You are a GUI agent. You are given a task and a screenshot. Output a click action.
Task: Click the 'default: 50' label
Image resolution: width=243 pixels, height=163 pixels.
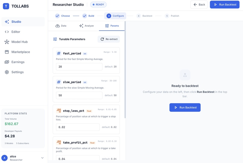pos(111,95)
